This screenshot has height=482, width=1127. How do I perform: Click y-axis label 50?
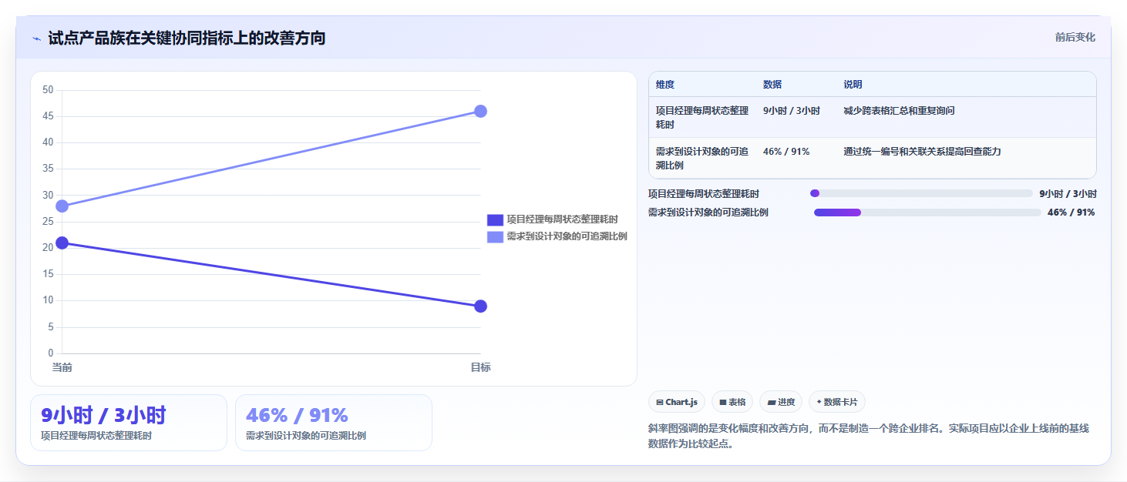tap(48, 90)
